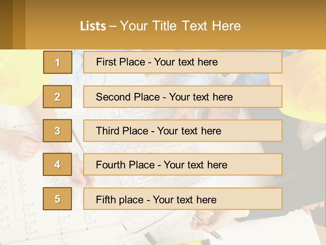Select the "Third Place" text bar

pyautogui.click(x=183, y=131)
